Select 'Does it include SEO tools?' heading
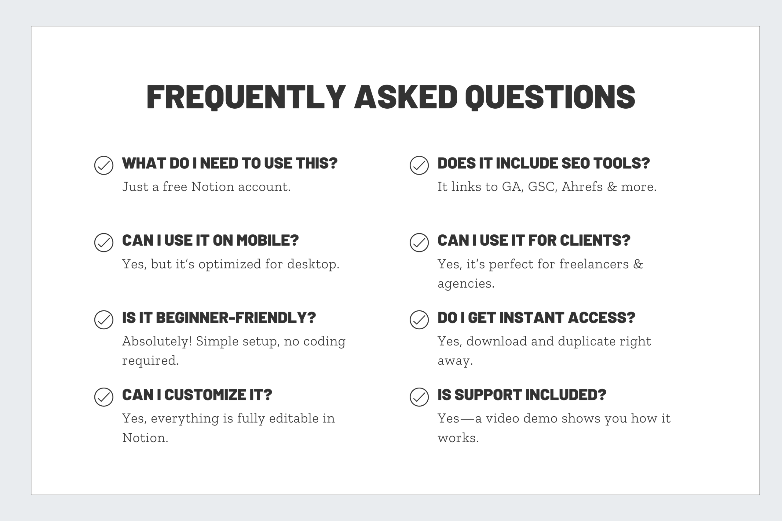Viewport: 782px width, 521px height. [543, 163]
